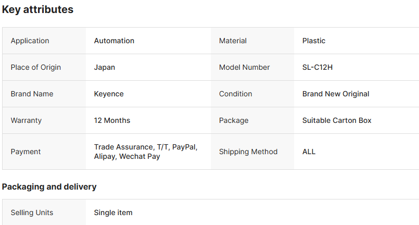419x225 pixels.
Task: Click the Suitable Carton Box value
Action: point(337,120)
